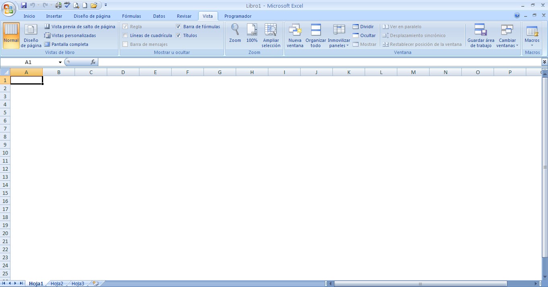Switch to Diseño de página view
The height and width of the screenshot is (287, 548).
pos(31,35)
